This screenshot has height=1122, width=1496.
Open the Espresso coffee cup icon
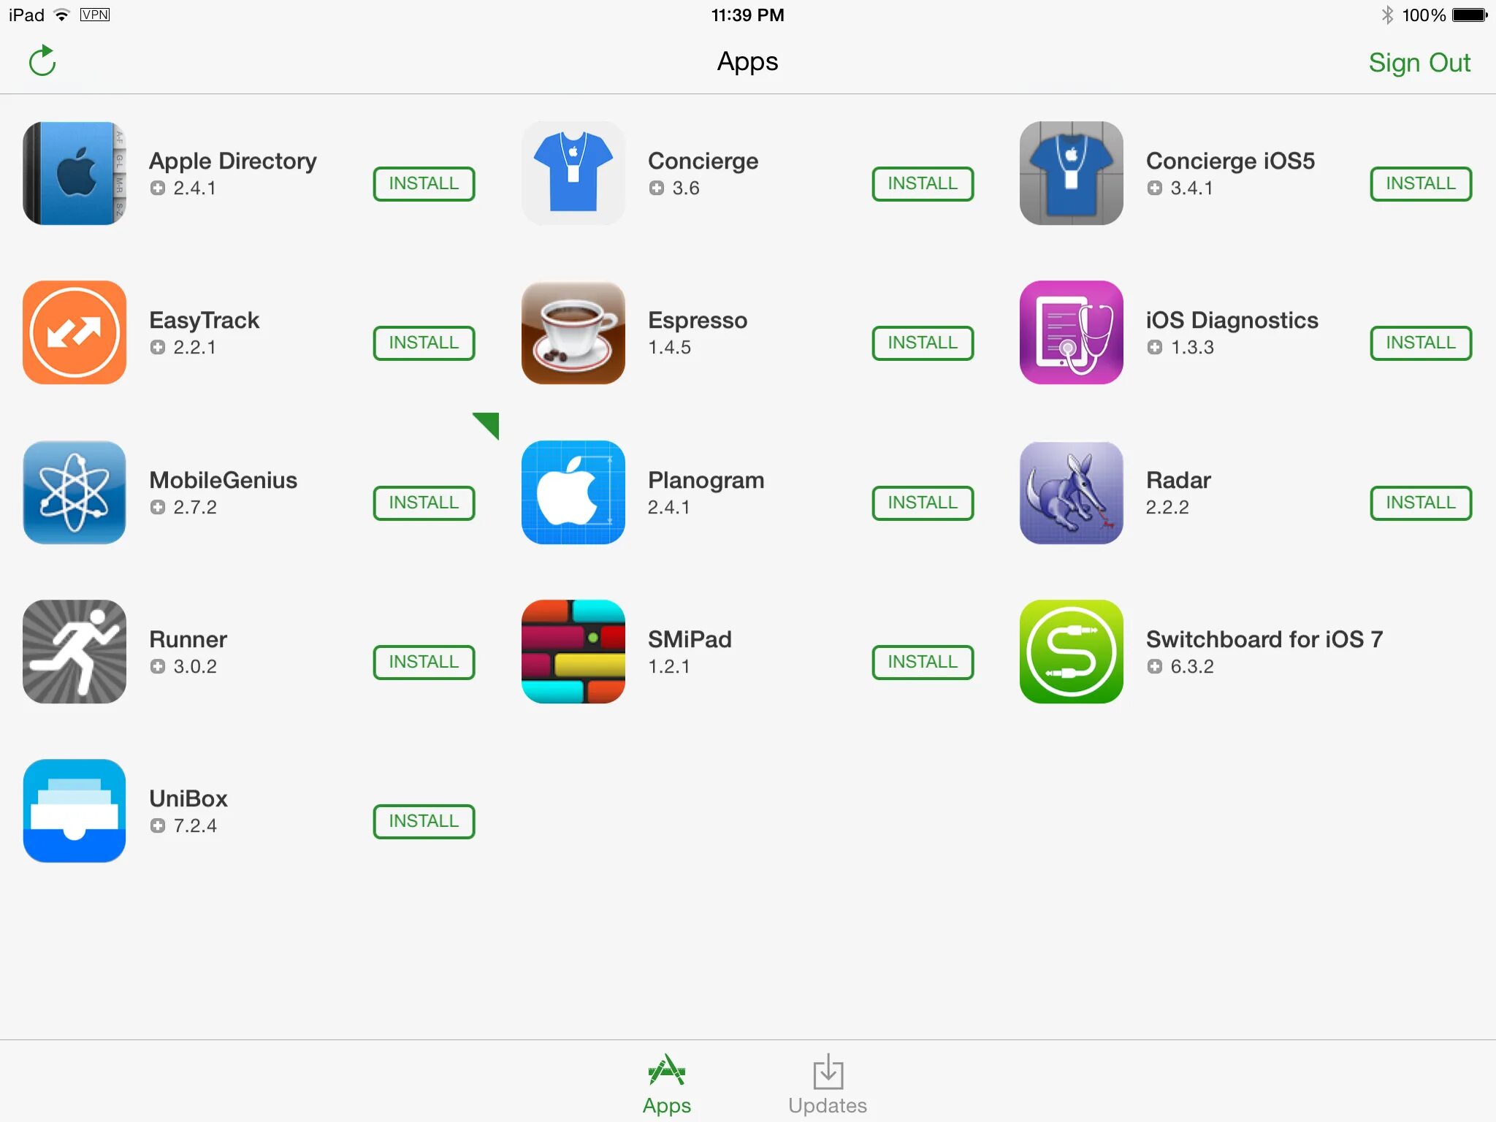coord(573,332)
